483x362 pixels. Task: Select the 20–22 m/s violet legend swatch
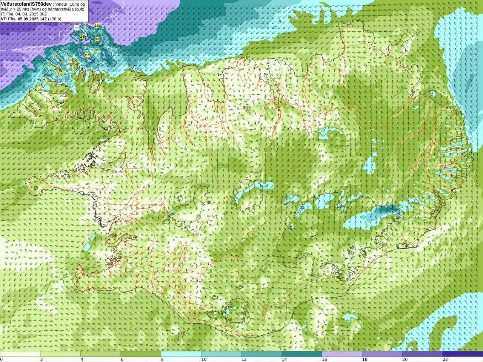point(422,354)
